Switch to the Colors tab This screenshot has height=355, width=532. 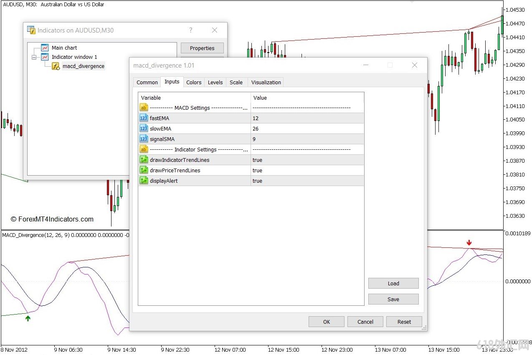(194, 82)
